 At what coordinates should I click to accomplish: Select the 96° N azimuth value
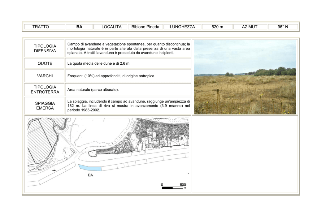pos(283,27)
